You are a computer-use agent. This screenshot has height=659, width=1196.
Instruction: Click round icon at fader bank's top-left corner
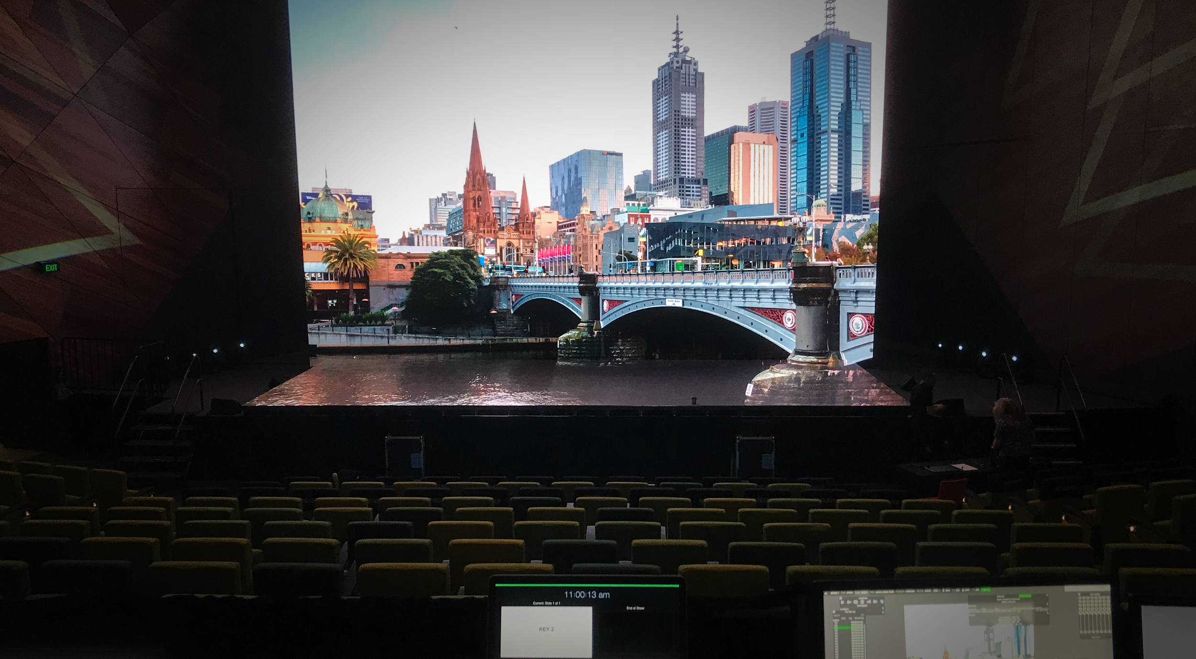tap(1079, 594)
